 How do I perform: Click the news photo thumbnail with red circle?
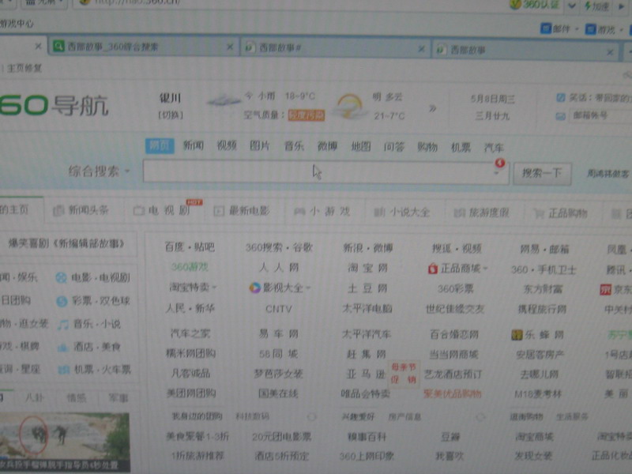pyautogui.click(x=65, y=442)
